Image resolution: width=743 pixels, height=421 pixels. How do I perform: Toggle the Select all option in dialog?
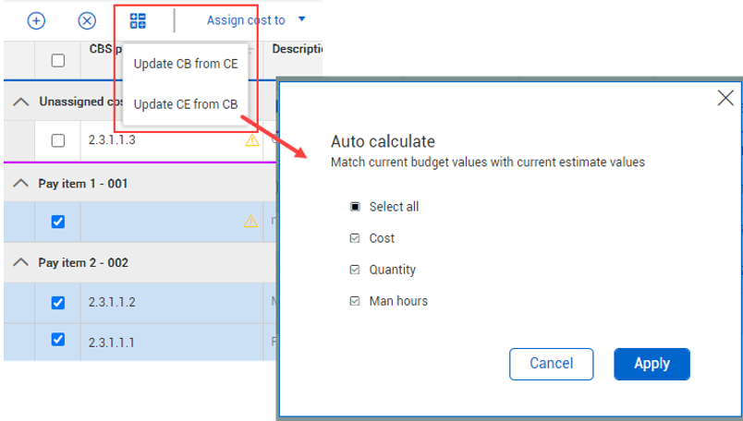click(x=354, y=207)
